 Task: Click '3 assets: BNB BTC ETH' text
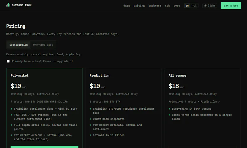click(105, 102)
